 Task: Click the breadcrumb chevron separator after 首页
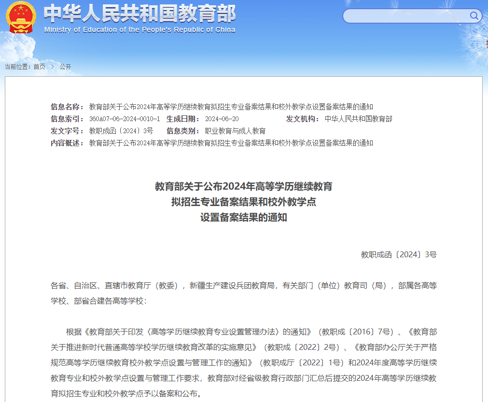(52, 67)
